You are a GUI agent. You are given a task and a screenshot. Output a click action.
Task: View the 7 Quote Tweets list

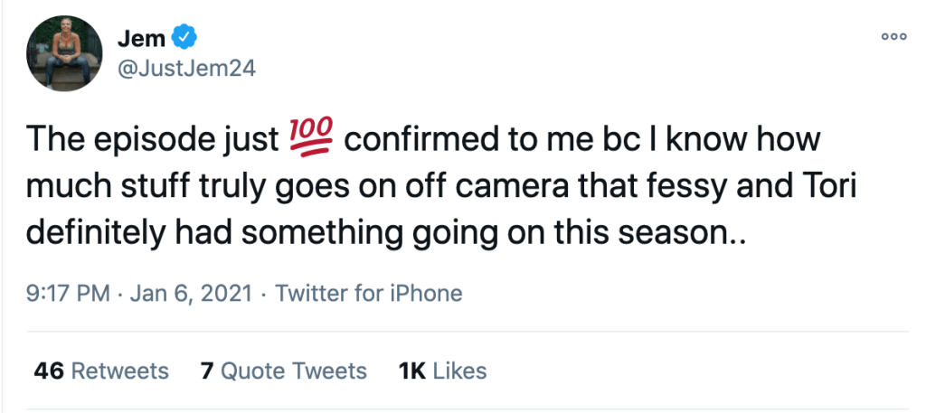(x=284, y=371)
